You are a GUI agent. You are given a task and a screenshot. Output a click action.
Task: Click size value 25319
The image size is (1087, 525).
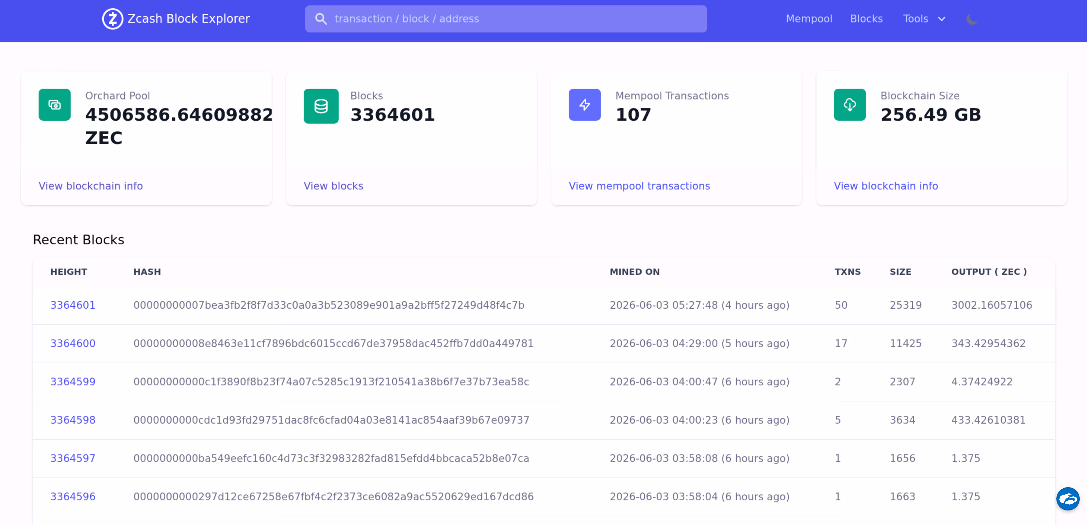click(x=906, y=305)
